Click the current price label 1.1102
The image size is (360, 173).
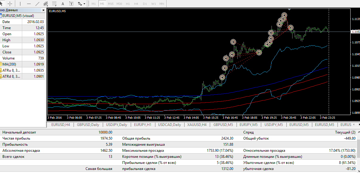355,32
